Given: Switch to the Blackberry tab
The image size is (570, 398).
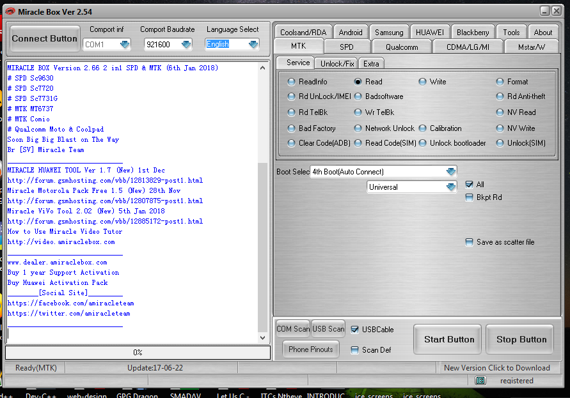Looking at the screenshot, I should click(x=473, y=32).
